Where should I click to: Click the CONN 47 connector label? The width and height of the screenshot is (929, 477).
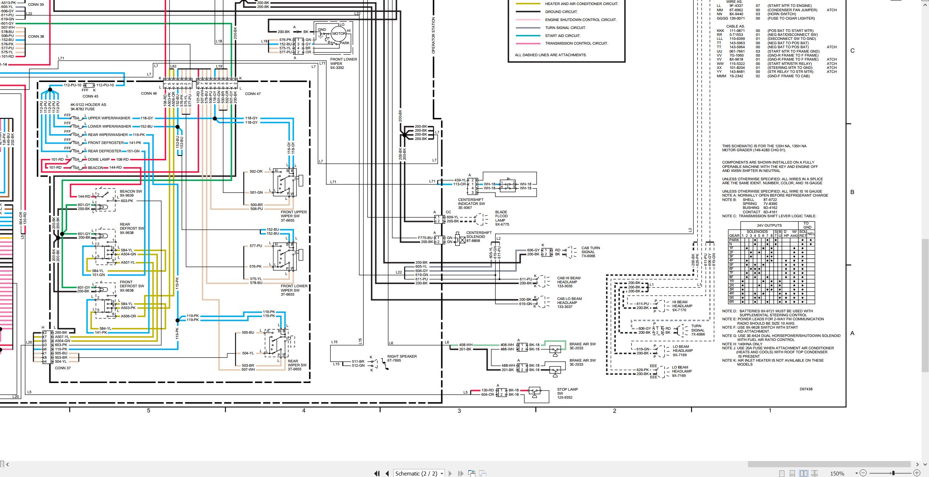pyautogui.click(x=253, y=94)
